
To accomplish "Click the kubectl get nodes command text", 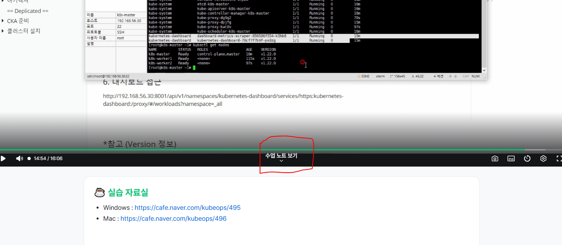I will click(212, 45).
